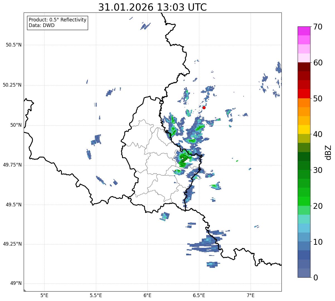Click the red station marker dot

click(204, 107)
